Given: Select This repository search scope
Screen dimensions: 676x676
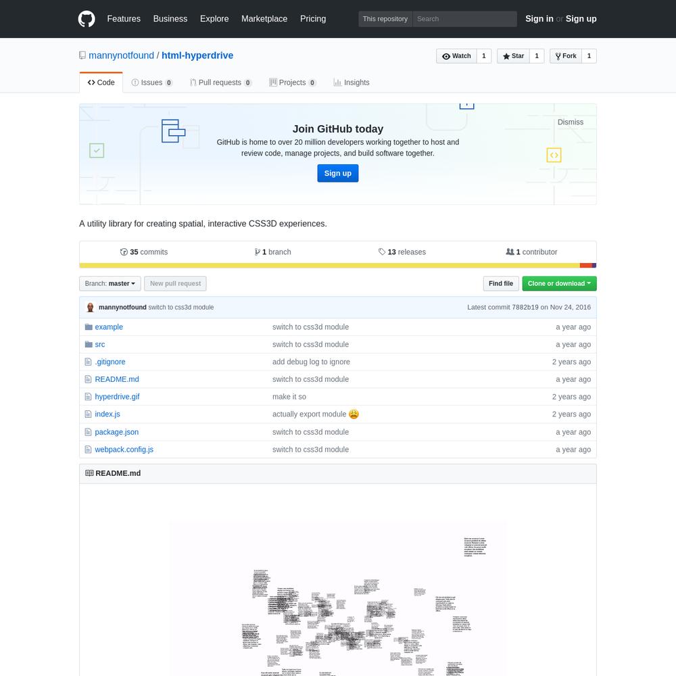Looking at the screenshot, I should click(385, 19).
